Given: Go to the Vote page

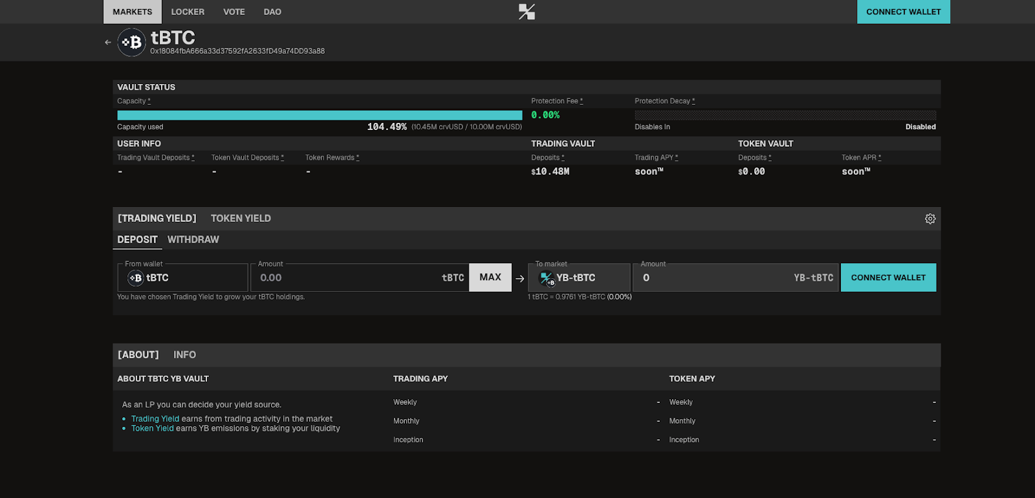Looking at the screenshot, I should coord(234,12).
